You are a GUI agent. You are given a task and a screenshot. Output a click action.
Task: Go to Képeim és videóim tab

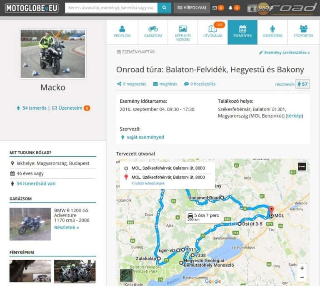[182, 32]
